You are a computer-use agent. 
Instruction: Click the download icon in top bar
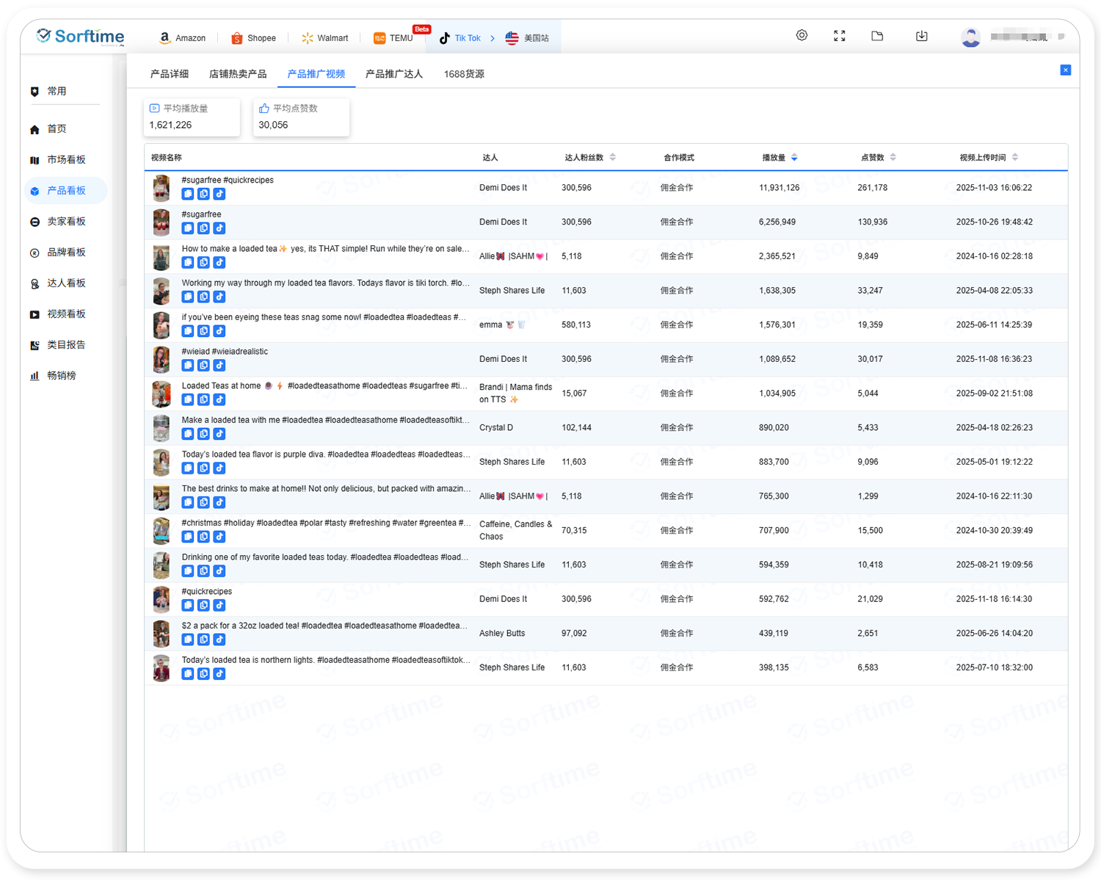coord(922,36)
